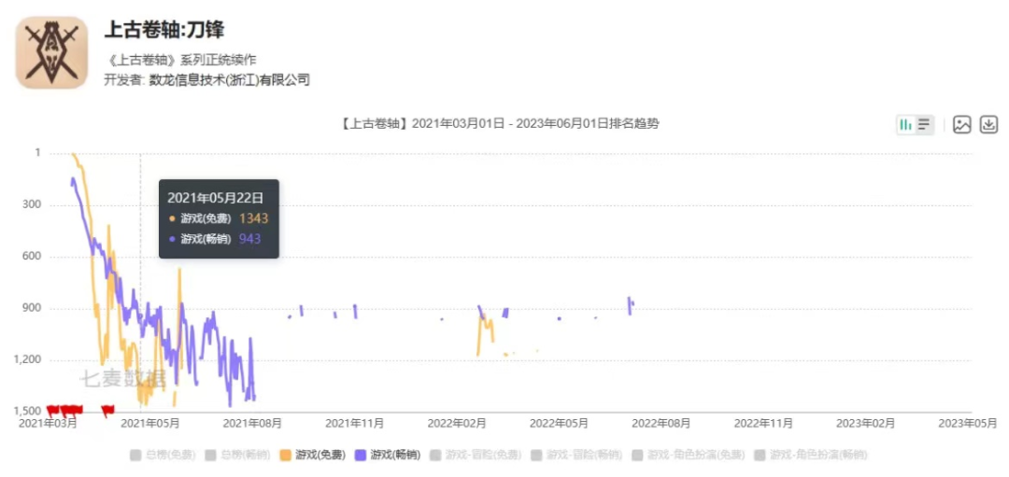Save chart as image icon
Viewport: 1009px width, 477px height.
pyautogui.click(x=962, y=125)
